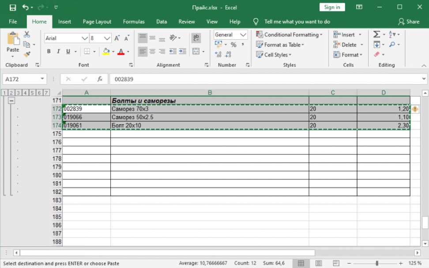Click the Sign in button
Image resolution: width=429 pixels, height=268 pixels.
point(332,7)
